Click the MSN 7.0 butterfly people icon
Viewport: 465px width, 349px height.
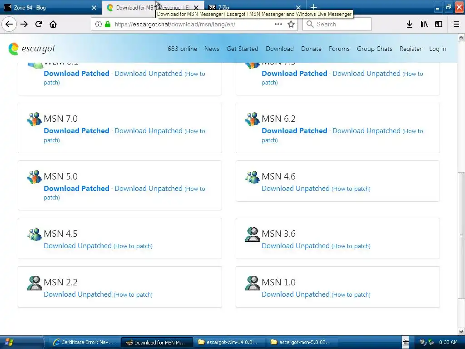[35, 119]
